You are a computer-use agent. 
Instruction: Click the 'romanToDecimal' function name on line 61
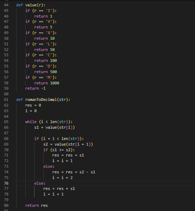(x=41, y=100)
